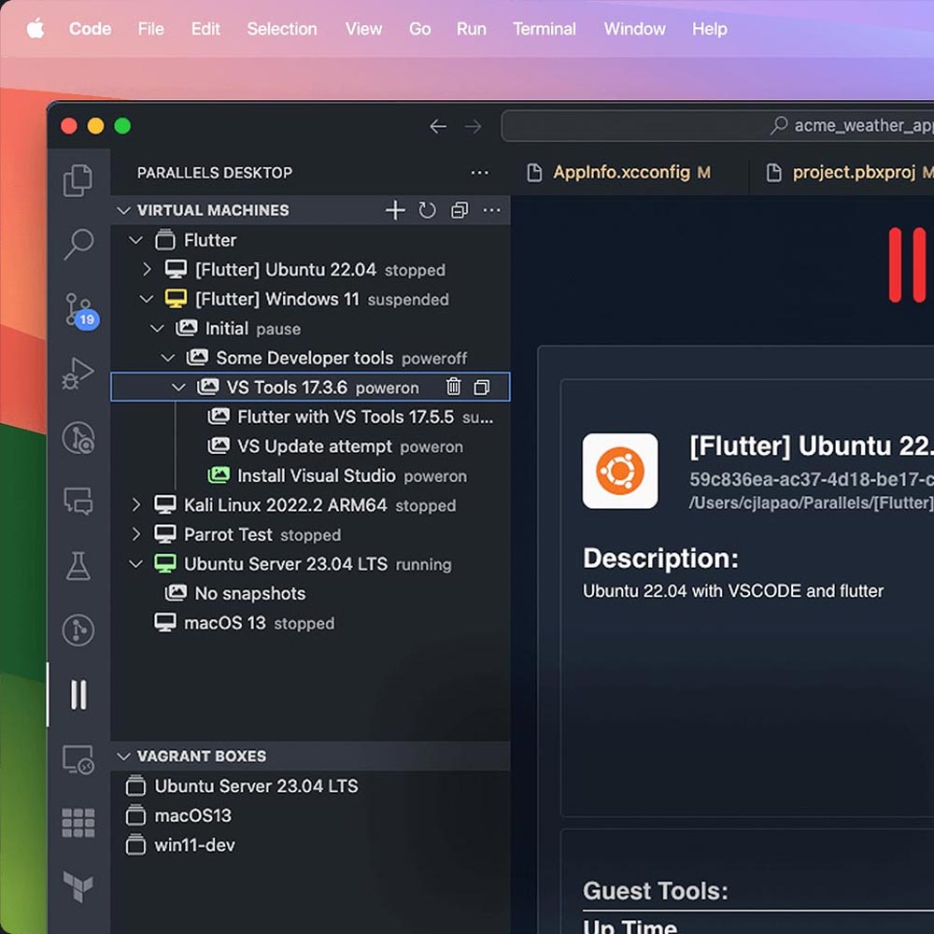Expand Kali Linux 2022.2 ARM64
The image size is (934, 934).
tap(148, 505)
